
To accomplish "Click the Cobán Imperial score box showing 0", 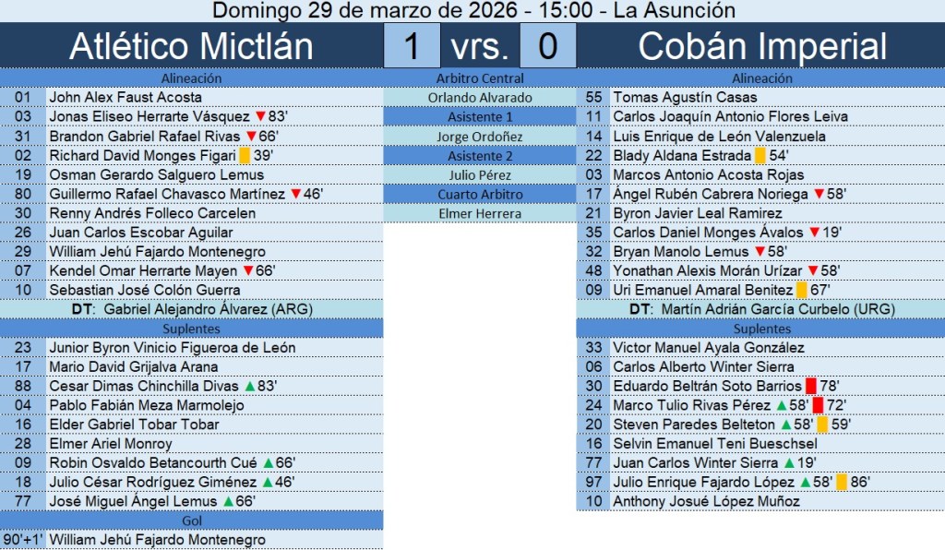I will point(548,46).
